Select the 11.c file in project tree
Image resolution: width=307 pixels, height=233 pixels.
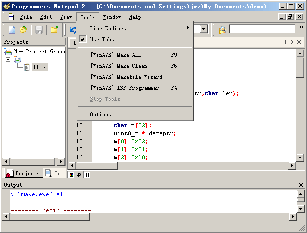click(40, 67)
